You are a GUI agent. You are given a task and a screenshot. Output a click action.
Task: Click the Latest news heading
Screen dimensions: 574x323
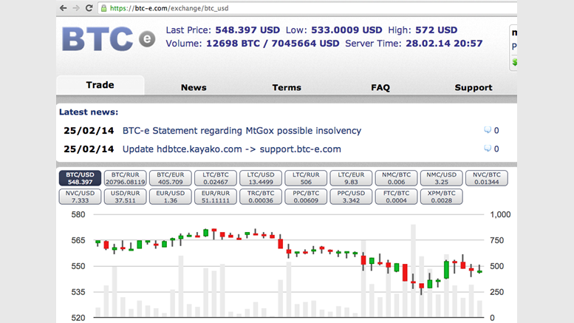(x=89, y=112)
